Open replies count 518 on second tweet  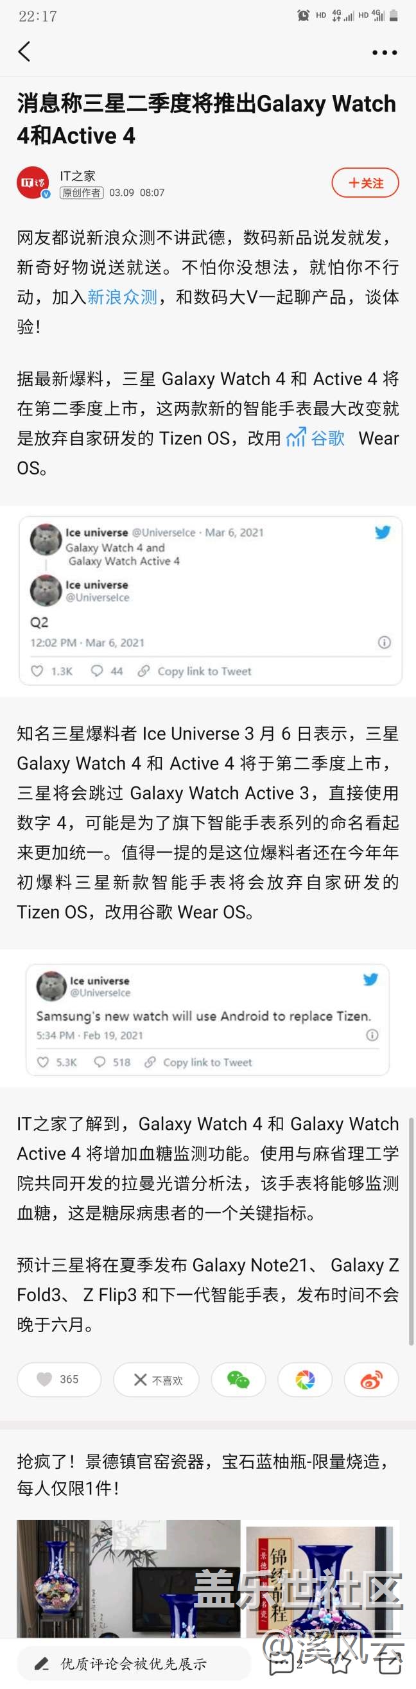[112, 1062]
